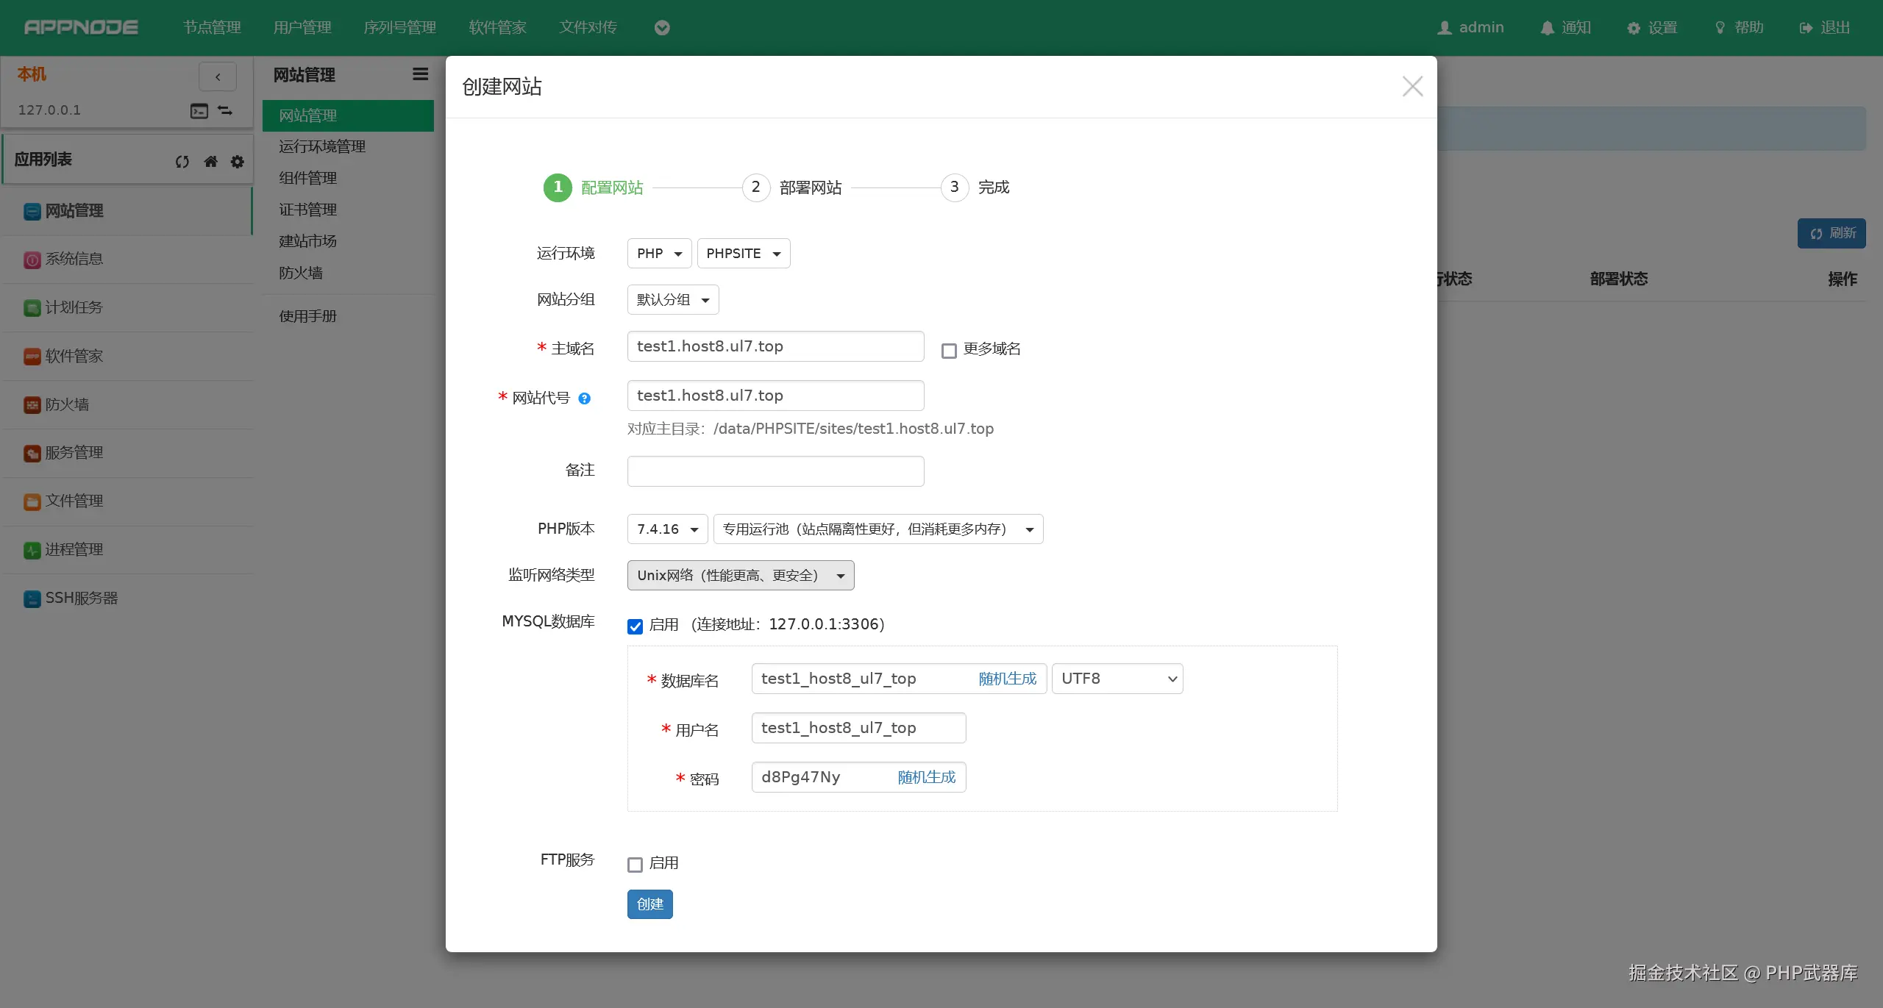1883x1008 pixels.
Task: Open 运行环境管理 in the submenu
Action: 321,146
